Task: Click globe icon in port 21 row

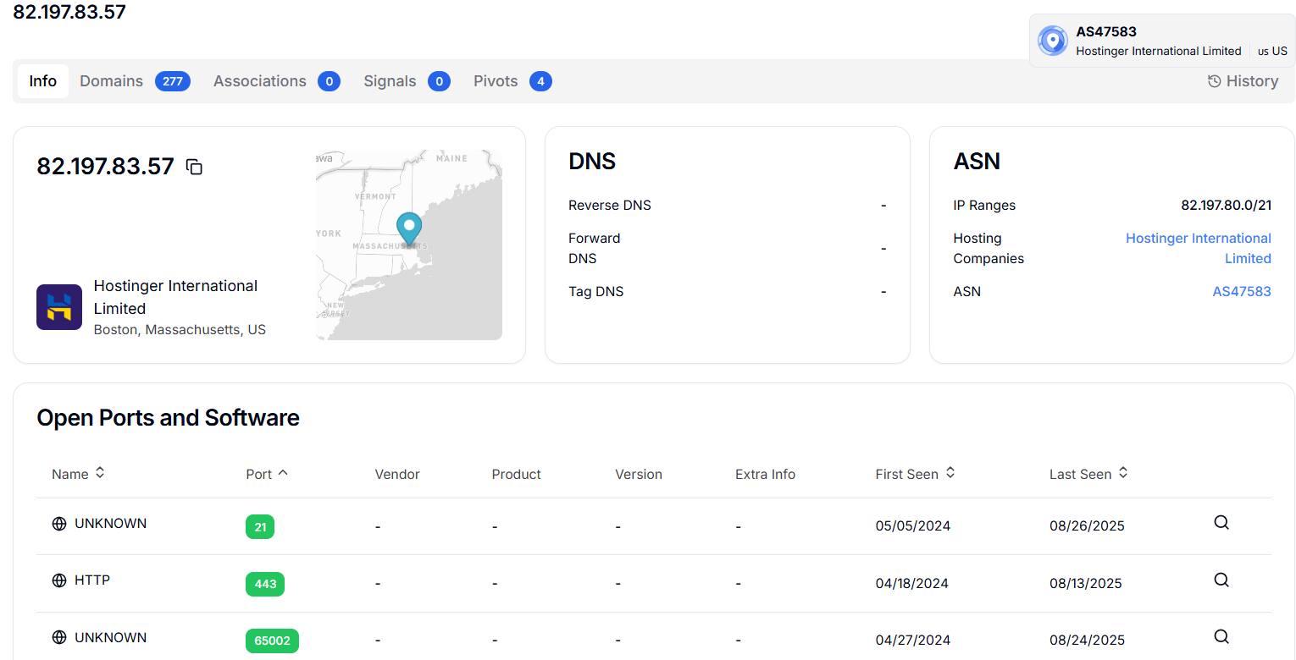Action: coord(59,524)
